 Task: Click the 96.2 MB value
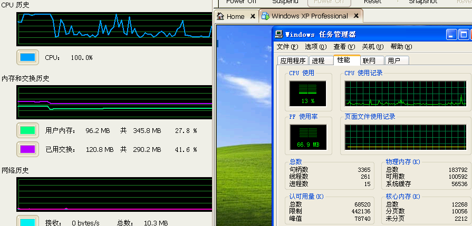(x=98, y=131)
